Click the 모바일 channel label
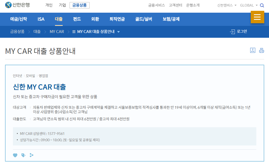 coord(30,76)
